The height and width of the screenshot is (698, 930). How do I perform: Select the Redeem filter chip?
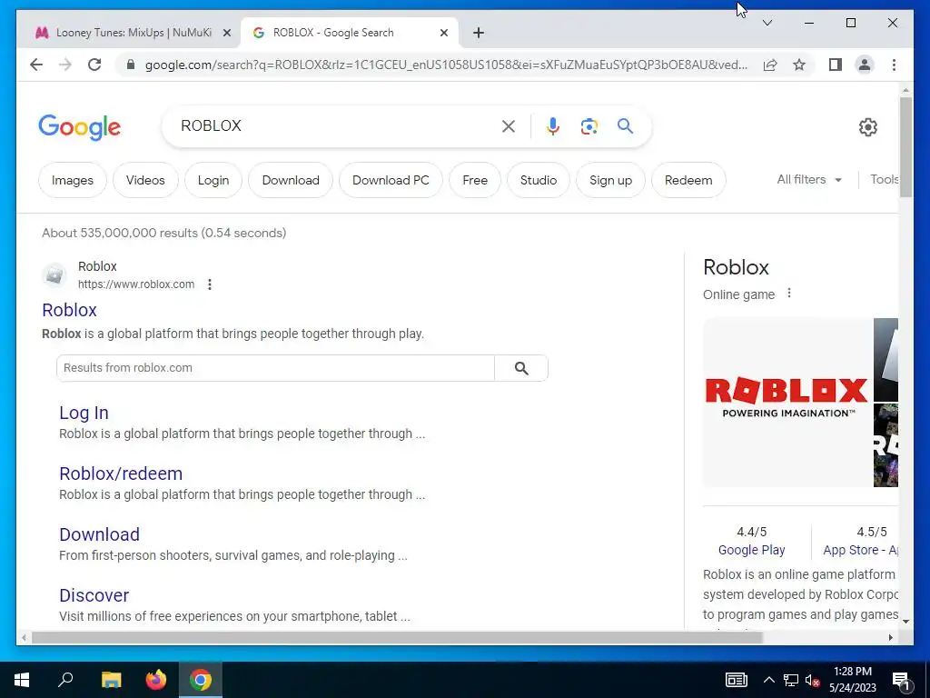688,180
